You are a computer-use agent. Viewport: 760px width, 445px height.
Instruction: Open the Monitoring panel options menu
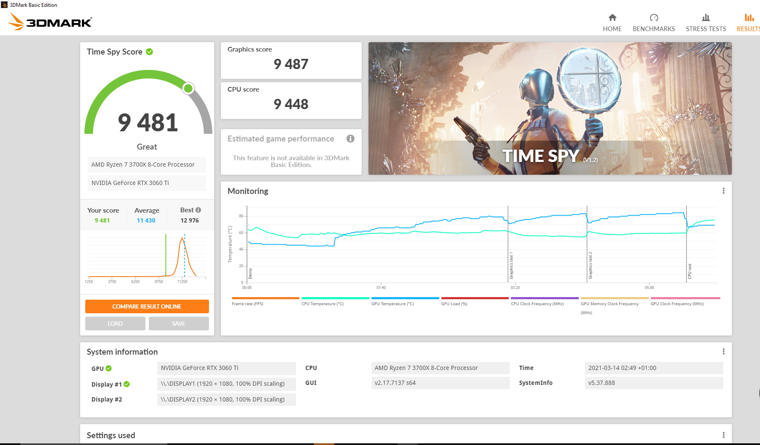point(723,191)
